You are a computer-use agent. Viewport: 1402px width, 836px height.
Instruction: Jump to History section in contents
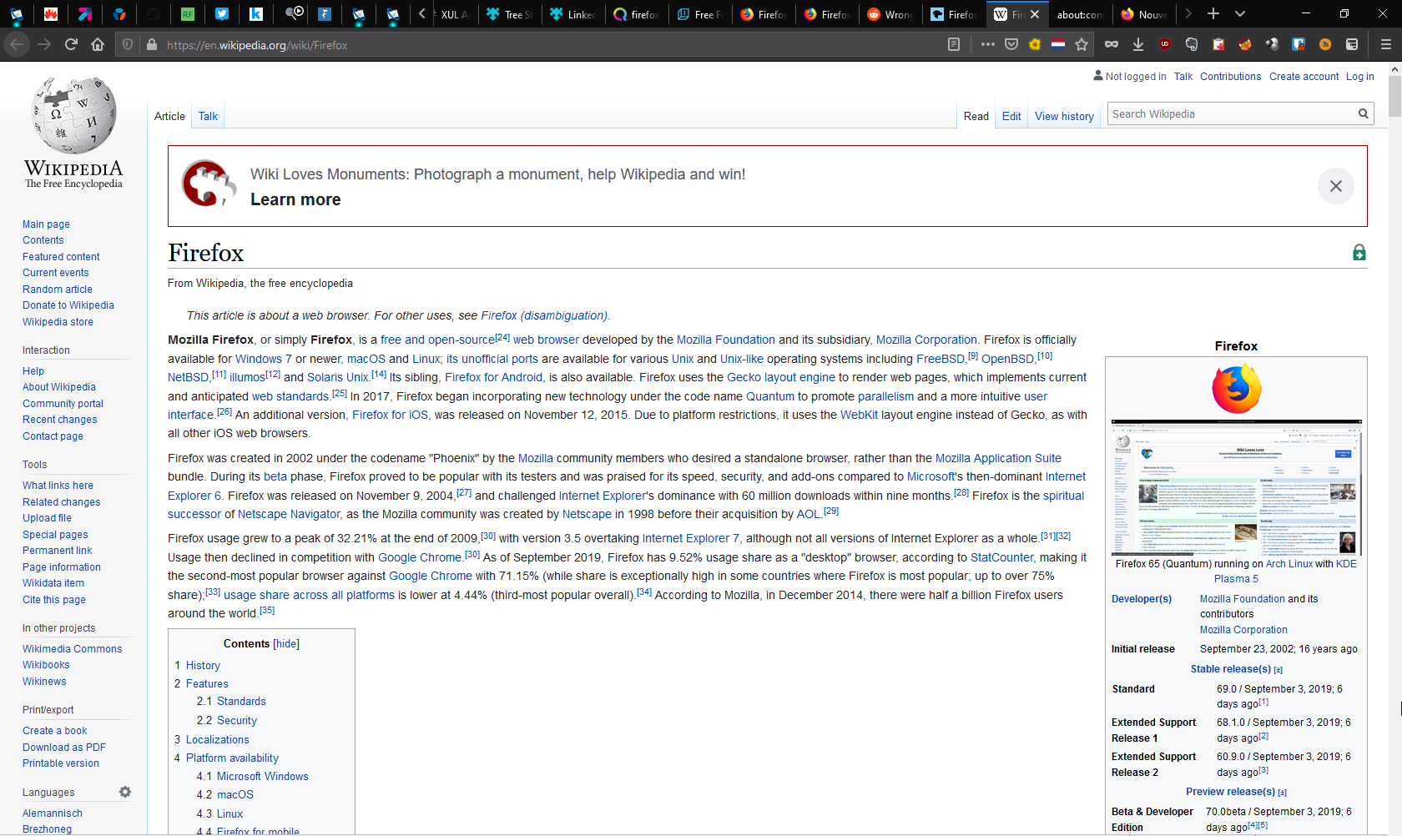point(203,666)
